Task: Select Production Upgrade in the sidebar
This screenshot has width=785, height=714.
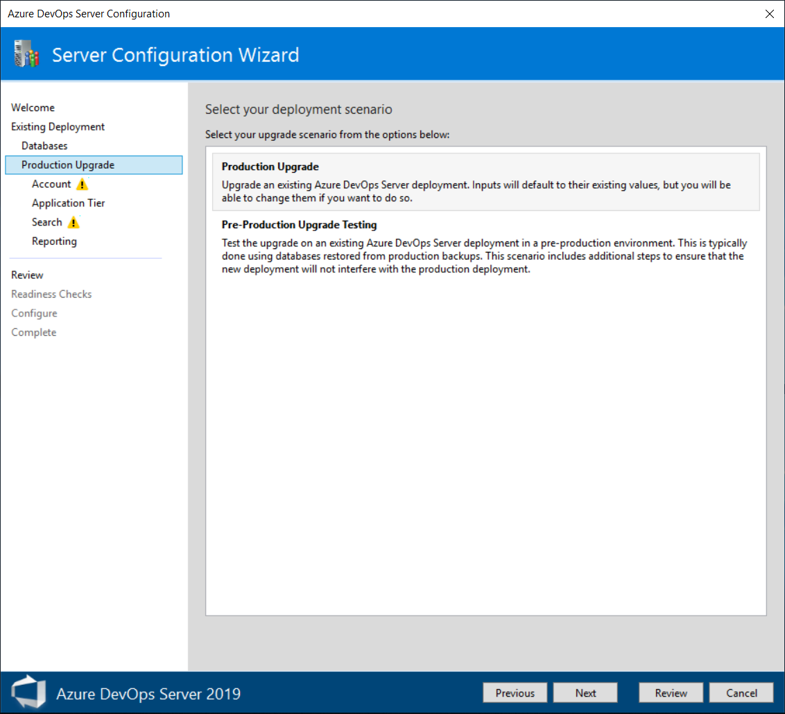Action: [x=94, y=165]
